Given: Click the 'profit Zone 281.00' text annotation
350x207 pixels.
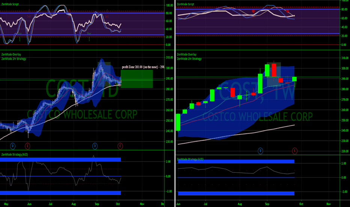Looking at the screenshot, I should point(143,67).
